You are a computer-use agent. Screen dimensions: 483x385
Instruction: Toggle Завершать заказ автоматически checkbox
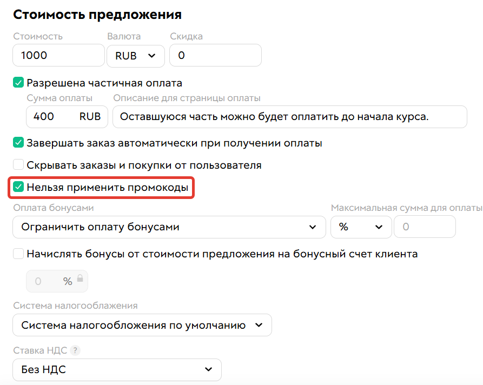18,143
